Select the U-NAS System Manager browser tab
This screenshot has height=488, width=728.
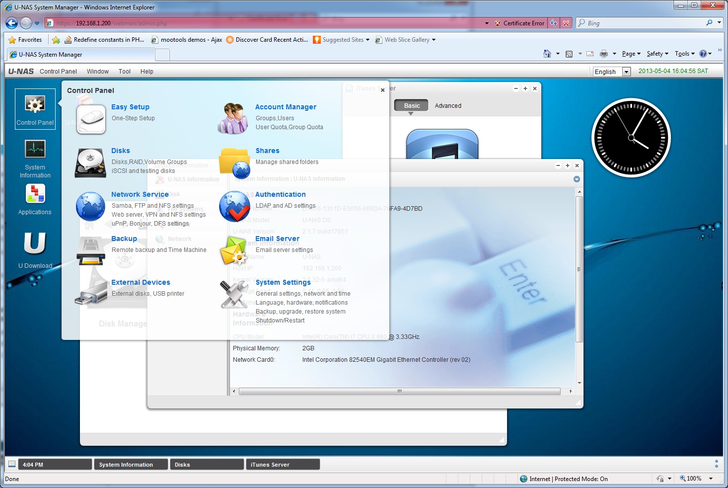pyautogui.click(x=80, y=55)
